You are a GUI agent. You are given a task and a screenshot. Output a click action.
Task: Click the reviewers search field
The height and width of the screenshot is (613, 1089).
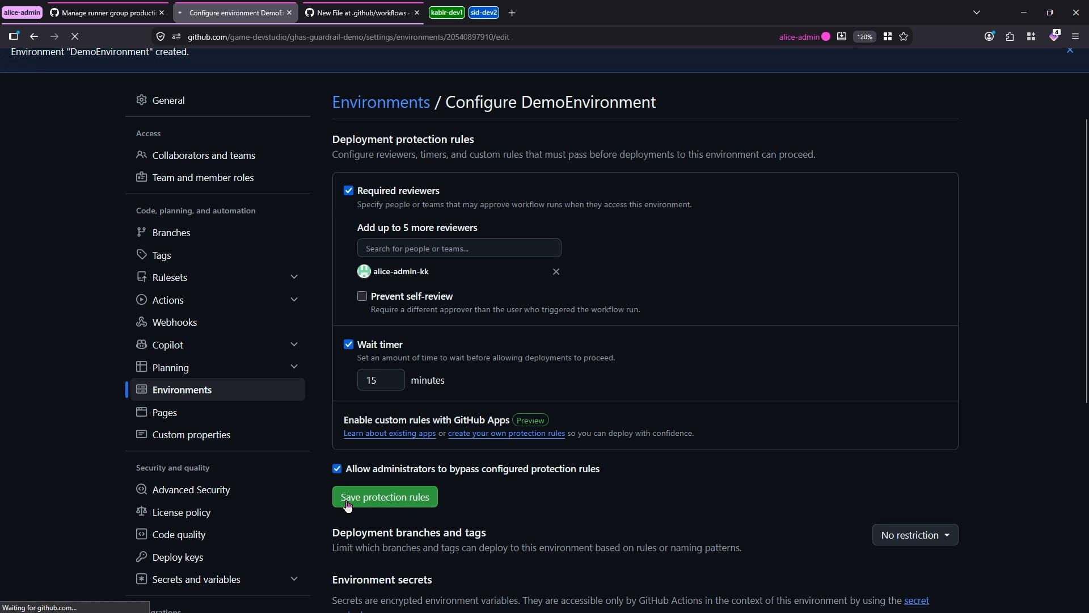[x=459, y=248]
